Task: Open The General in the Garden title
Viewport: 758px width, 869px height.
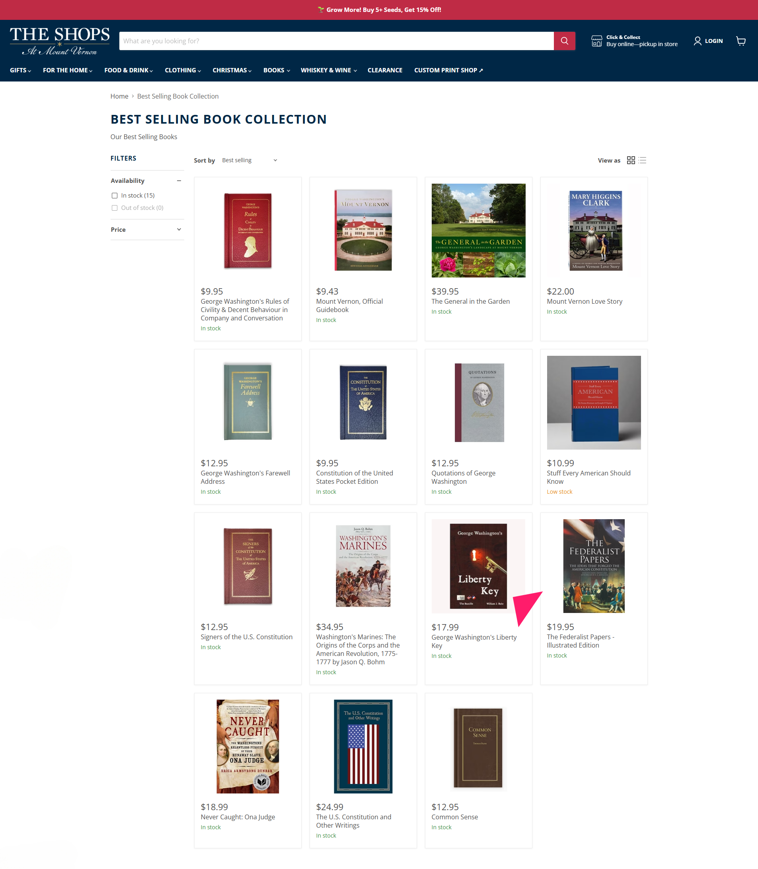Action: tap(470, 301)
